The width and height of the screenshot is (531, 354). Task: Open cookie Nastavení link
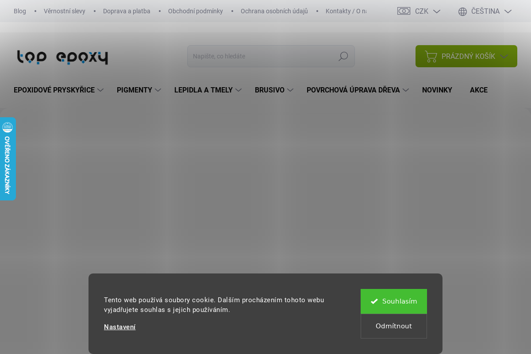coord(119,327)
